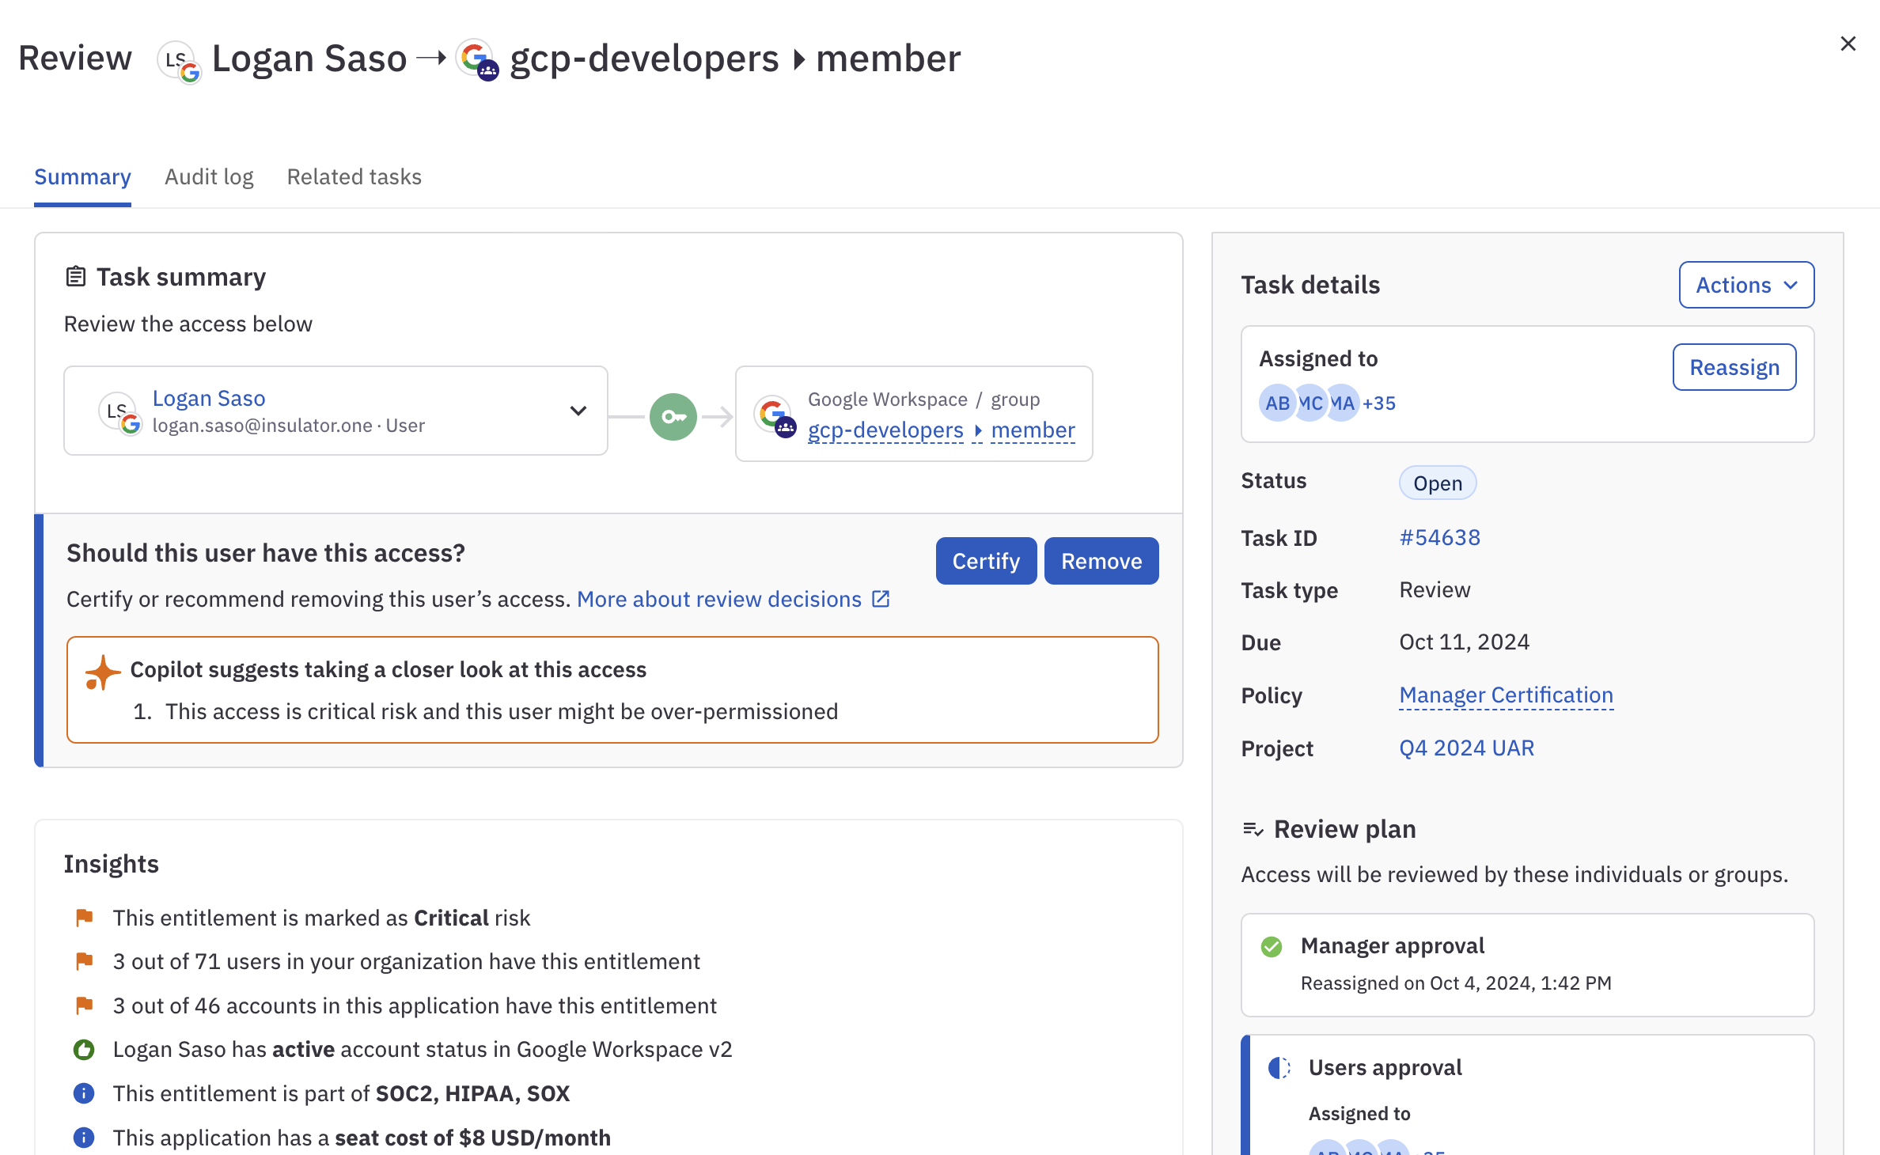Switch to the Audit log tab
This screenshot has height=1155, width=1880.
point(210,175)
